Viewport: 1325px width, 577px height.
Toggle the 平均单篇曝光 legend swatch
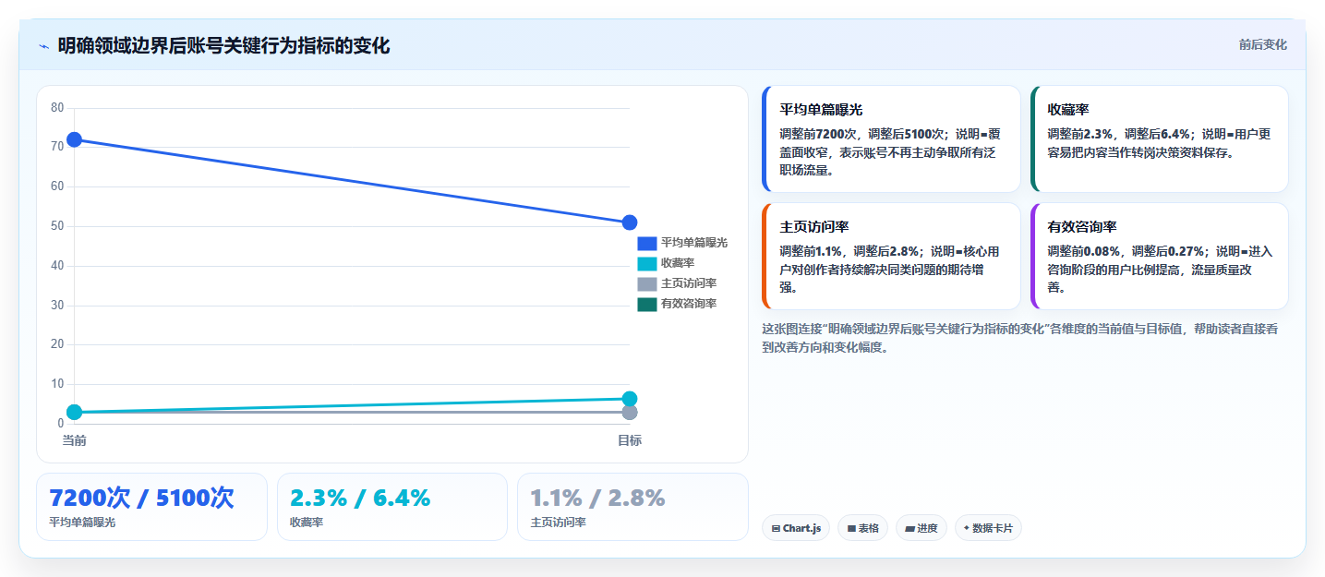[647, 243]
